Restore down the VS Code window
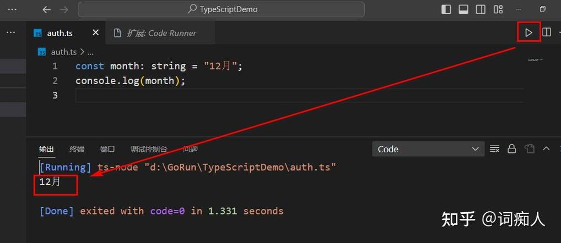The height and width of the screenshot is (243, 561). [543, 9]
